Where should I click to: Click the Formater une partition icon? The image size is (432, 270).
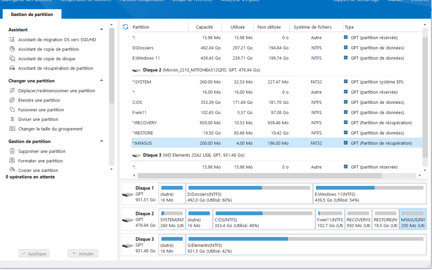[x=12, y=161]
